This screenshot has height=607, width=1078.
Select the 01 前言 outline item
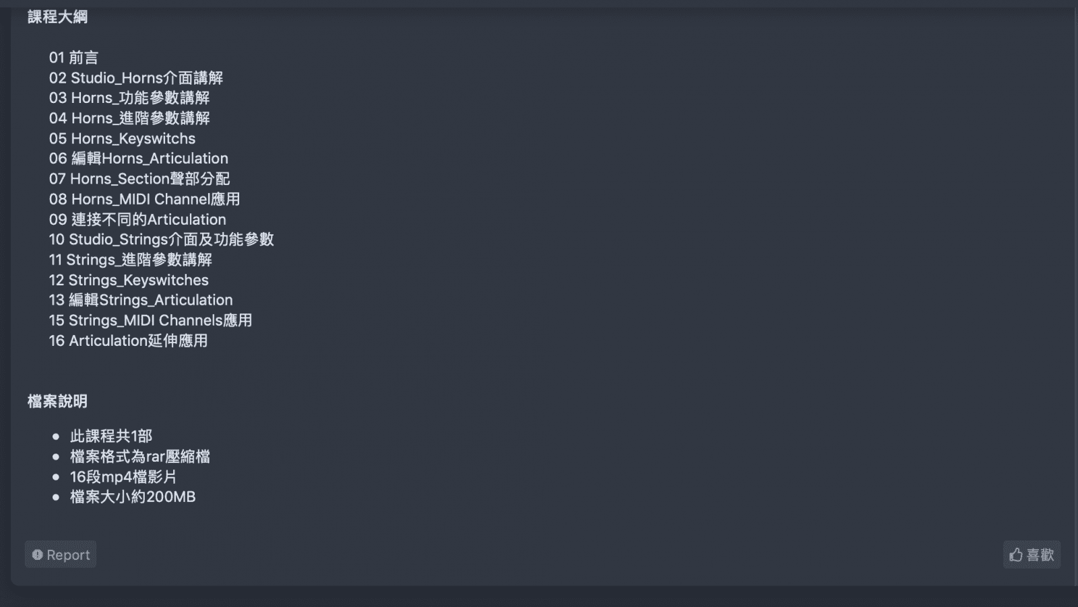point(73,58)
